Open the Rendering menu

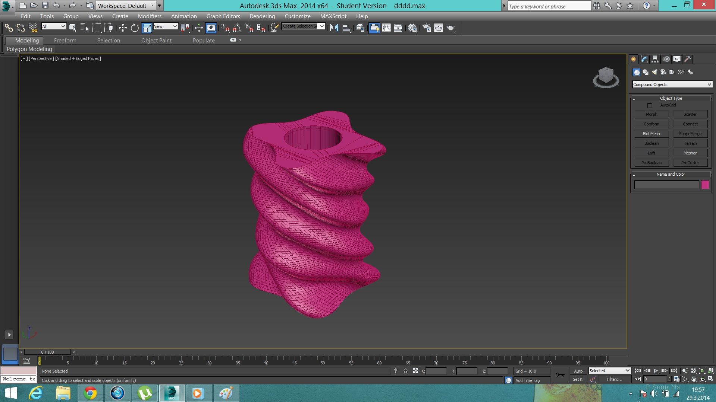coord(262,16)
